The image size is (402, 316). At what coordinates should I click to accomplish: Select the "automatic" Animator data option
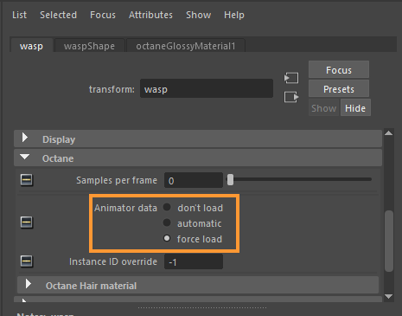pyautogui.click(x=167, y=222)
